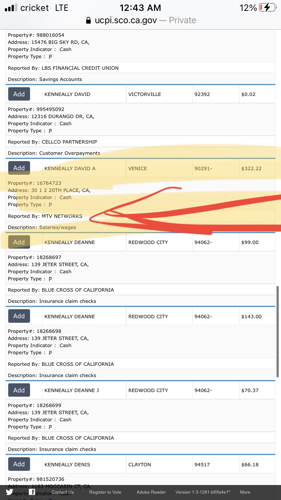Tap the lock icon beside ucpi.sco.ca.gov
Screen dimensions: 281x500
(x=88, y=20)
